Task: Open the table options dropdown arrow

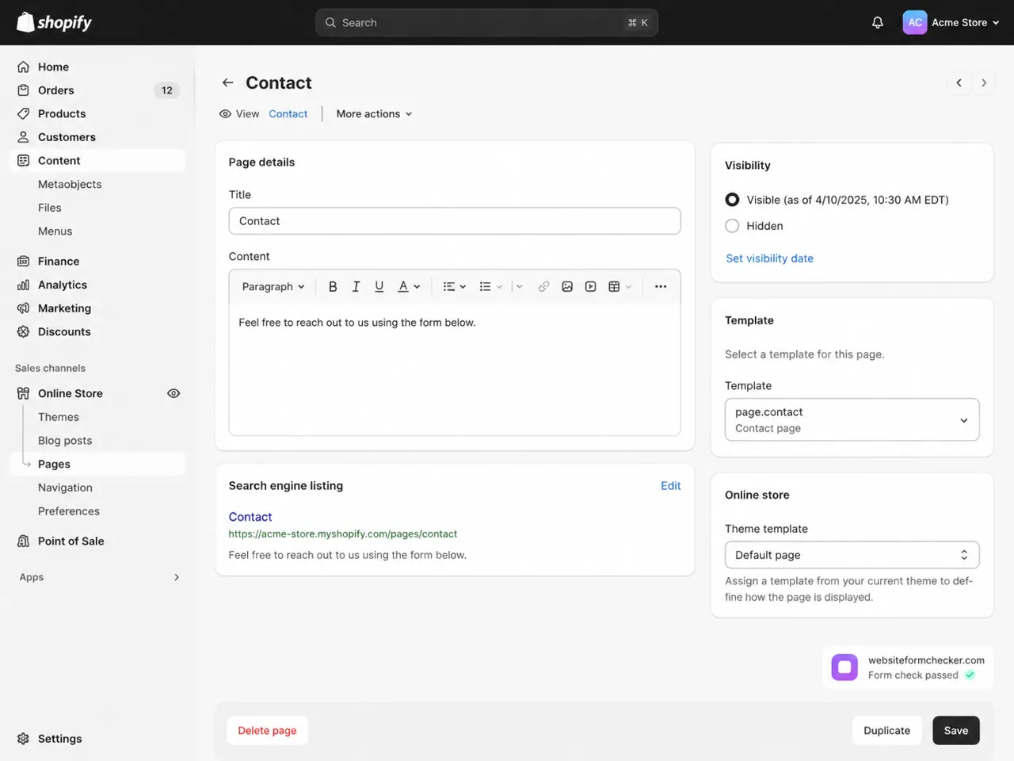Action: click(629, 286)
